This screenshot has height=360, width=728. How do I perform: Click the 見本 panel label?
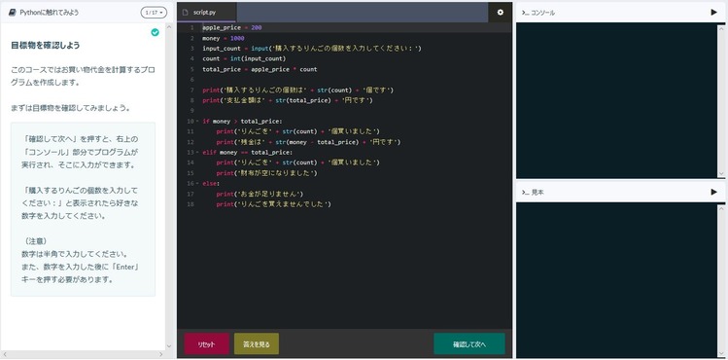coord(537,193)
